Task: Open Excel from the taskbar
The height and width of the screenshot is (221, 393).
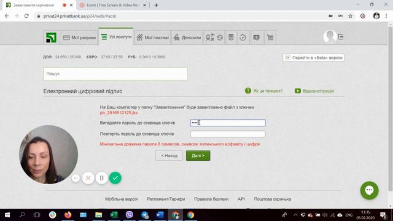Action: [x=114, y=215]
